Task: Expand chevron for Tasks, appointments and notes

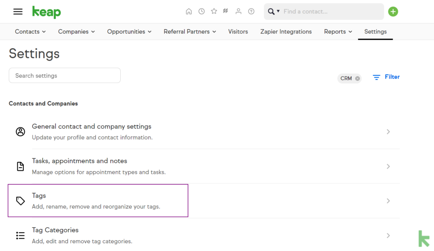Action: click(388, 166)
